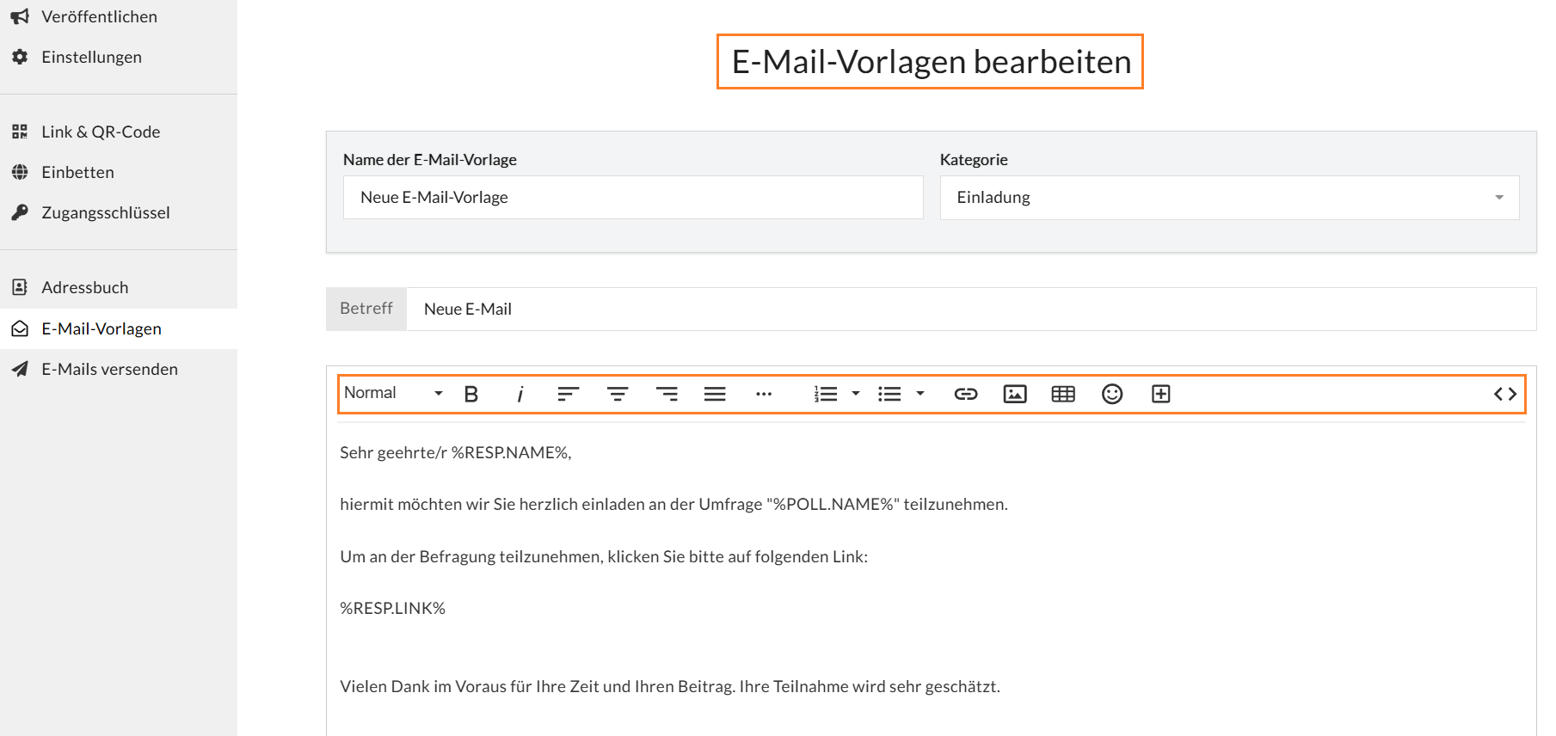Click the Name der E-Mail-Vorlage field
The width and height of the screenshot is (1556, 736).
(633, 197)
